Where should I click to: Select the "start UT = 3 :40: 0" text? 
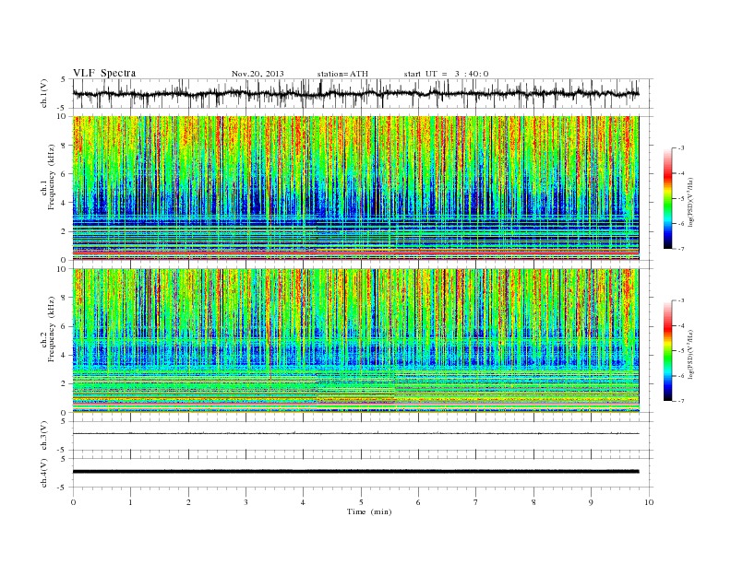(x=446, y=74)
